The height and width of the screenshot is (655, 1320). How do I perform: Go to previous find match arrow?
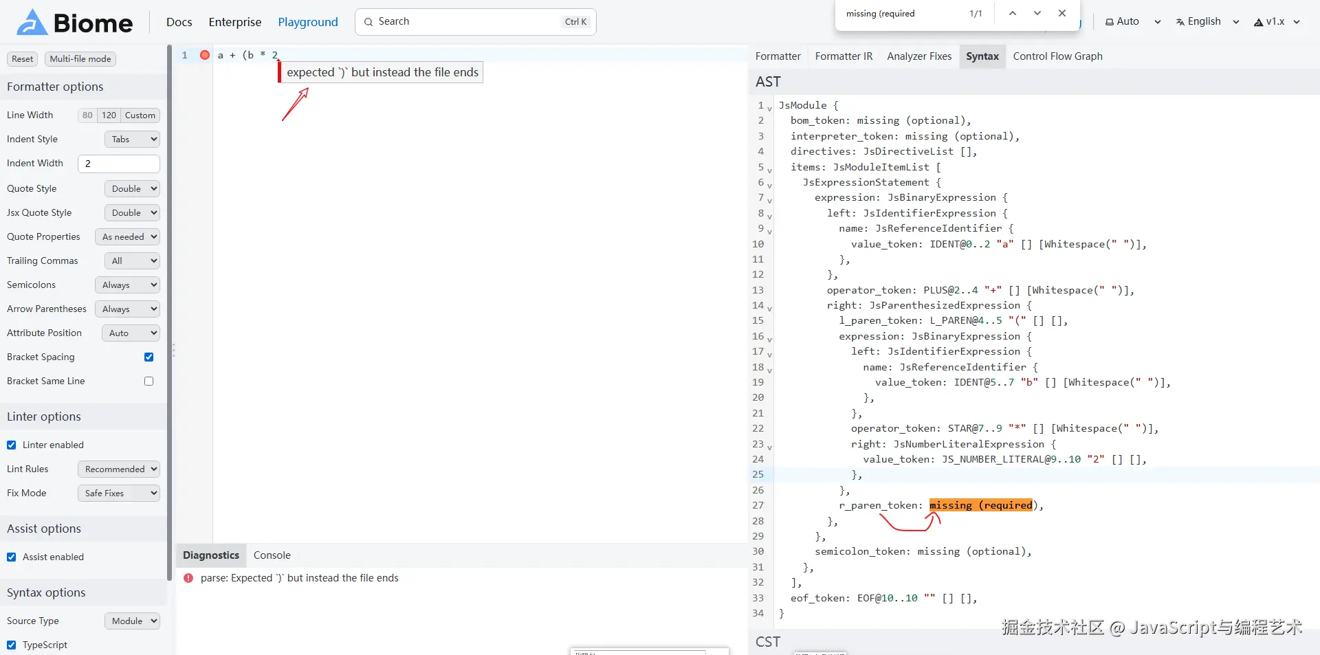tap(1012, 13)
